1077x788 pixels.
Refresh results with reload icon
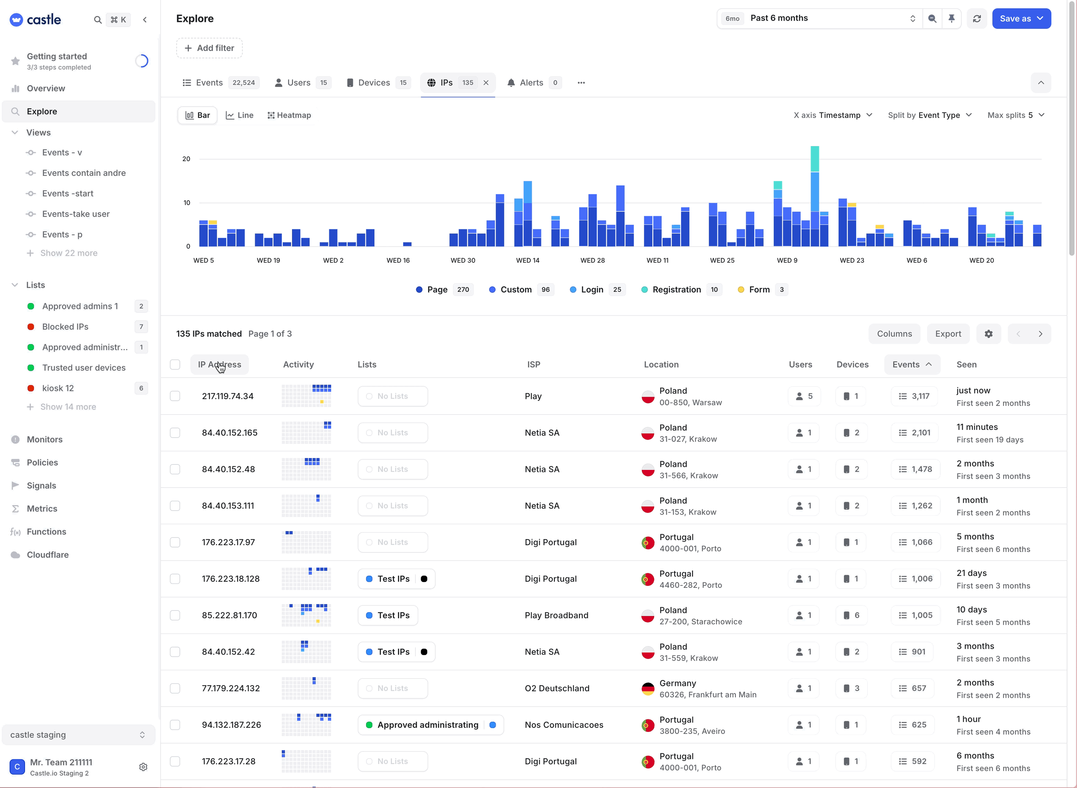977,18
